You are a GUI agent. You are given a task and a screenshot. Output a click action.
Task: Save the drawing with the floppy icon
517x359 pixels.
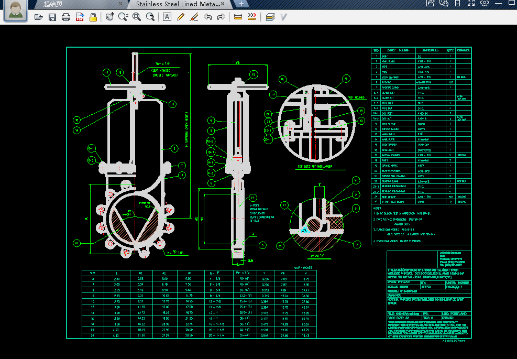pyautogui.click(x=52, y=17)
